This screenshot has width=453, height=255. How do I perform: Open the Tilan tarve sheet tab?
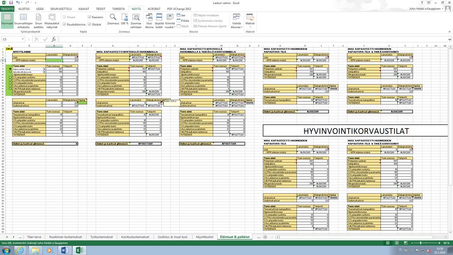pyautogui.click(x=34, y=237)
